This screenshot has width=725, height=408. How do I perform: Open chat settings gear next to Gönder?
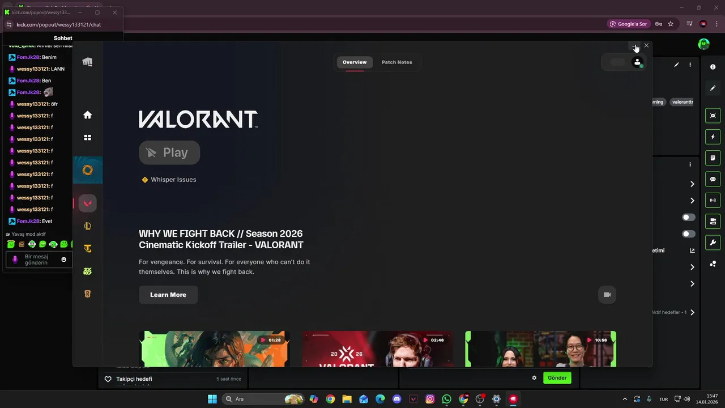[x=534, y=378]
